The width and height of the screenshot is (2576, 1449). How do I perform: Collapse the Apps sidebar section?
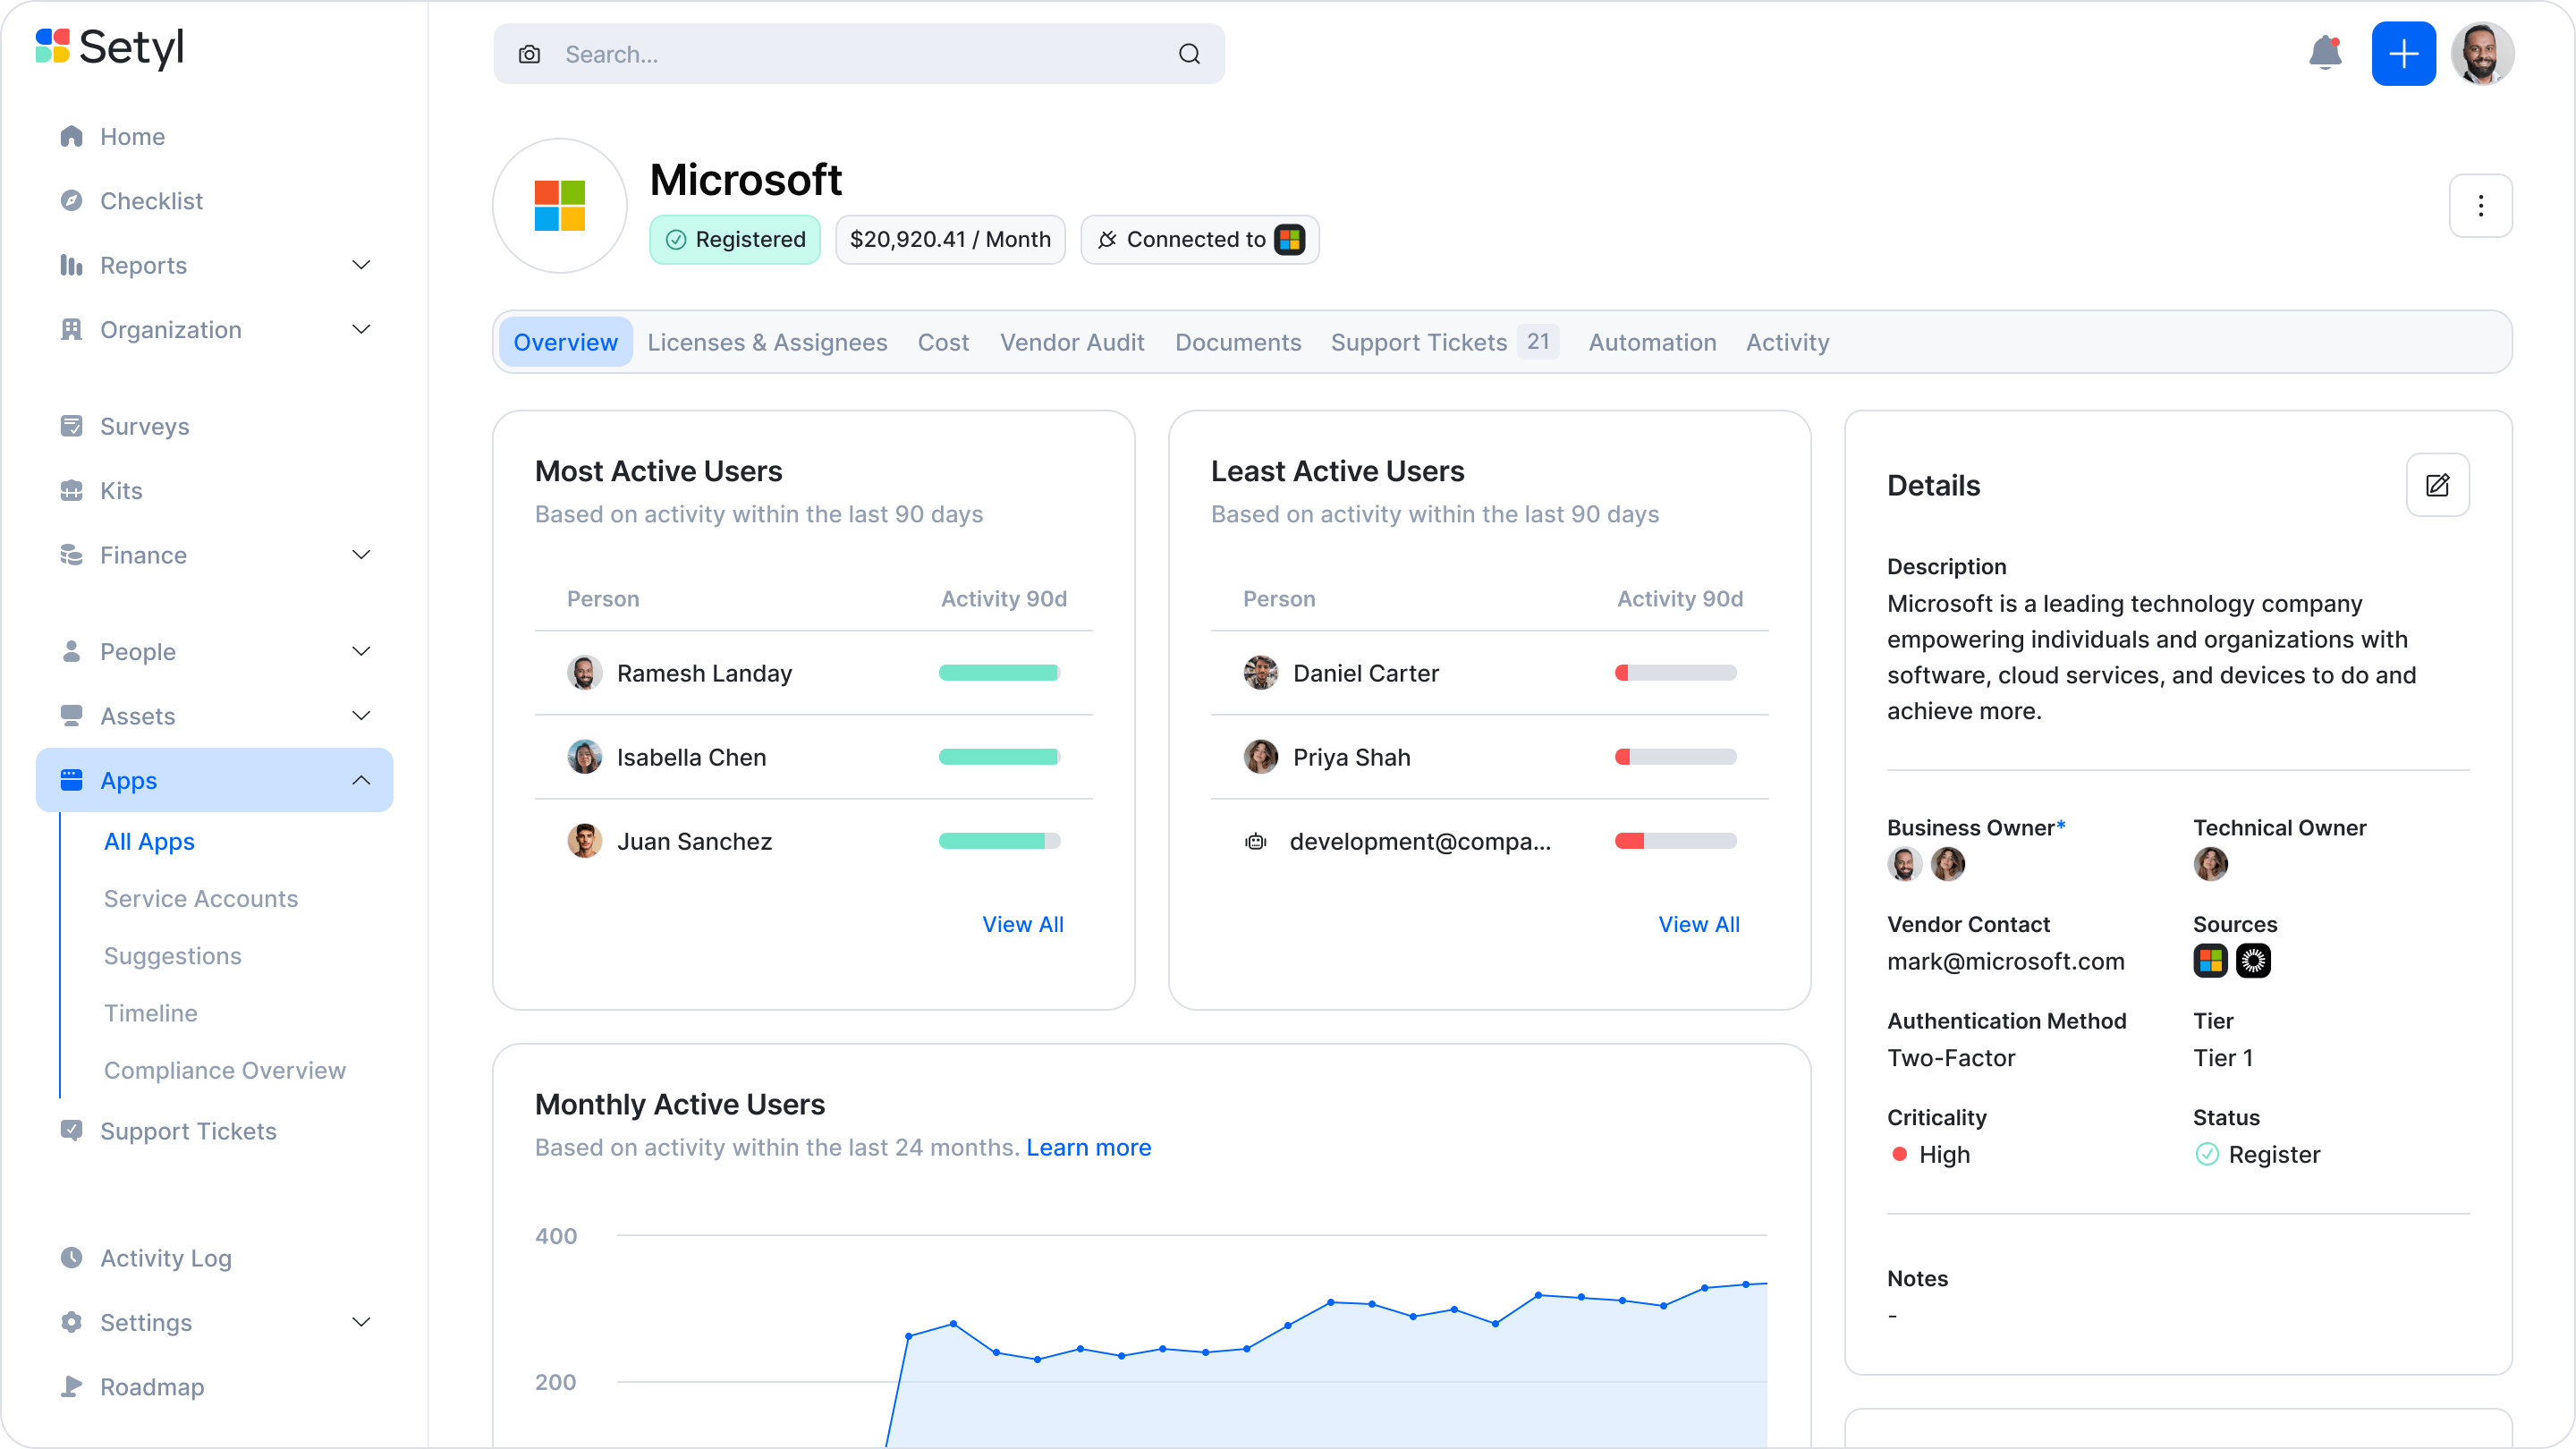coord(361,780)
